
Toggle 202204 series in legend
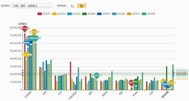point(89,14)
